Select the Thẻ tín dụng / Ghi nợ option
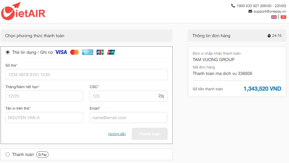289x163 pixels. coord(8,52)
